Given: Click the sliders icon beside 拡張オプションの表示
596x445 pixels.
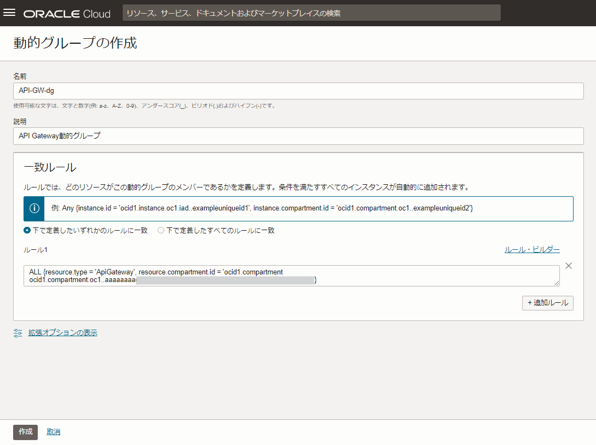Looking at the screenshot, I should [18, 333].
